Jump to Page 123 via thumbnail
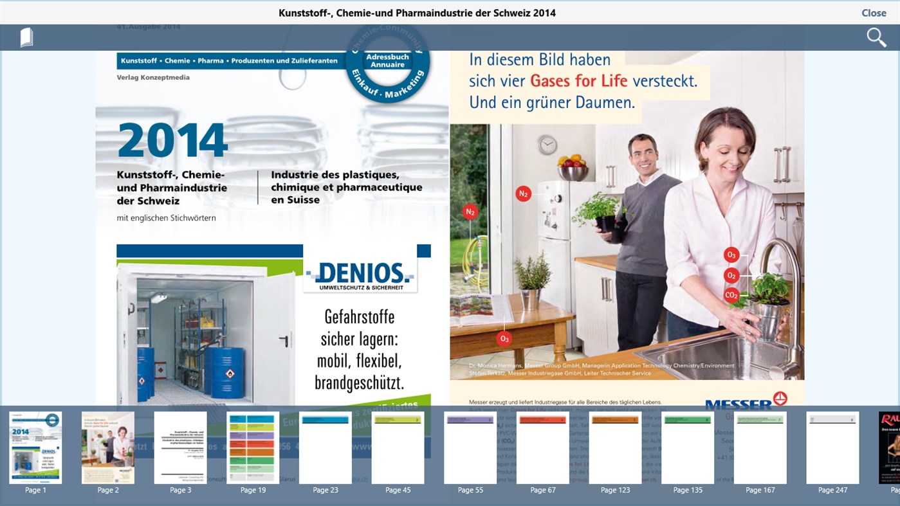 pos(616,447)
